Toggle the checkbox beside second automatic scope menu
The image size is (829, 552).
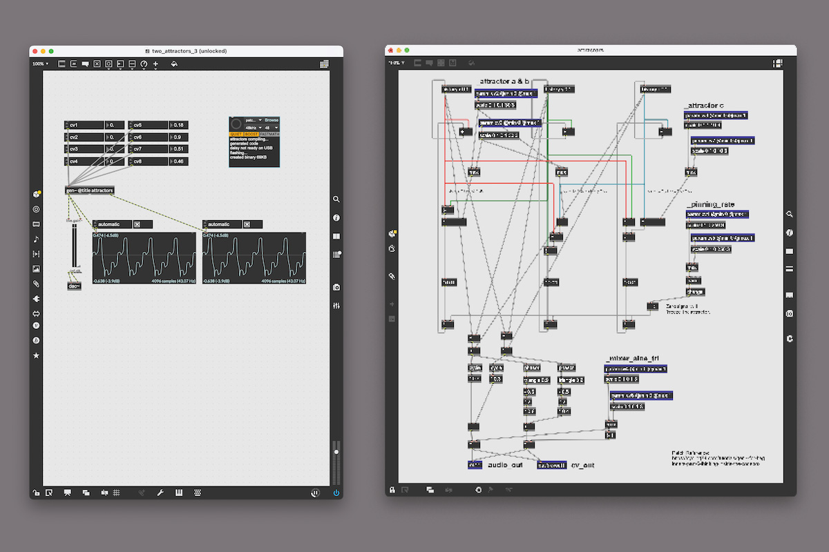(247, 224)
